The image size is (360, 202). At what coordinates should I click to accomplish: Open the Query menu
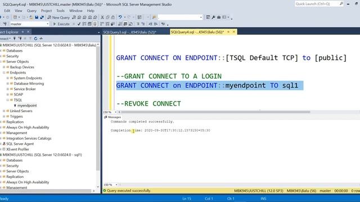tap(31, 11)
